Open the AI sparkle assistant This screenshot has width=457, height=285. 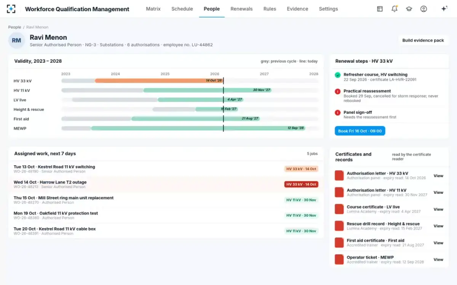(444, 9)
